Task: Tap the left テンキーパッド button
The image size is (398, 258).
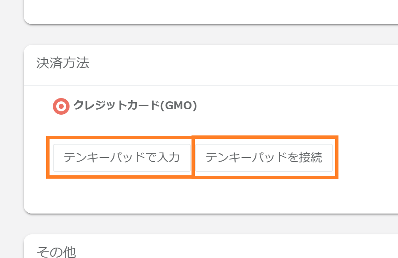Action: 122,157
